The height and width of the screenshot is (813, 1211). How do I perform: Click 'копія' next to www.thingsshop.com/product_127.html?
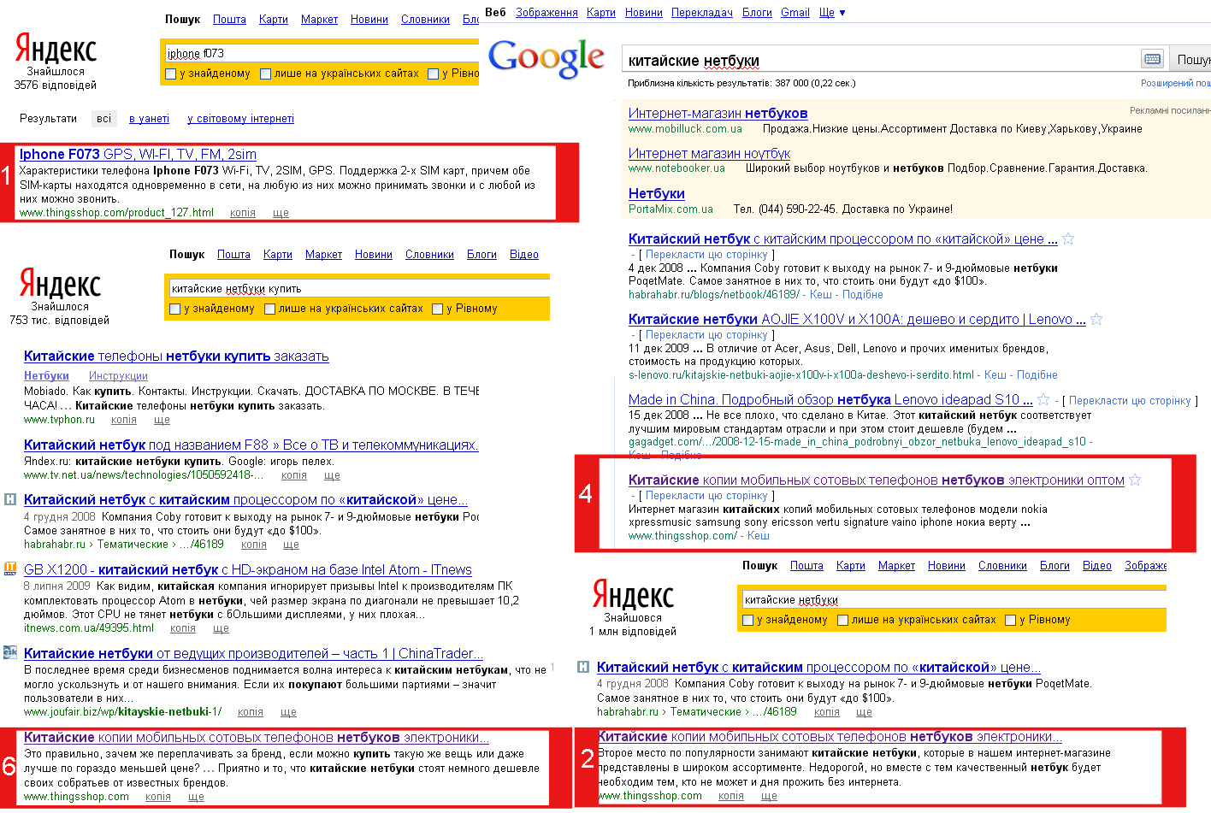pos(243,213)
